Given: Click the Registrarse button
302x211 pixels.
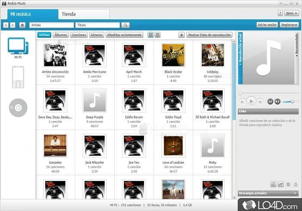Looking at the screenshot, I should tap(289, 25).
